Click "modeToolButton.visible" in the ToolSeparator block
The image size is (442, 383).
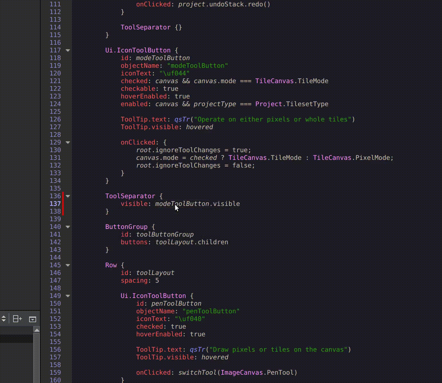(197, 204)
